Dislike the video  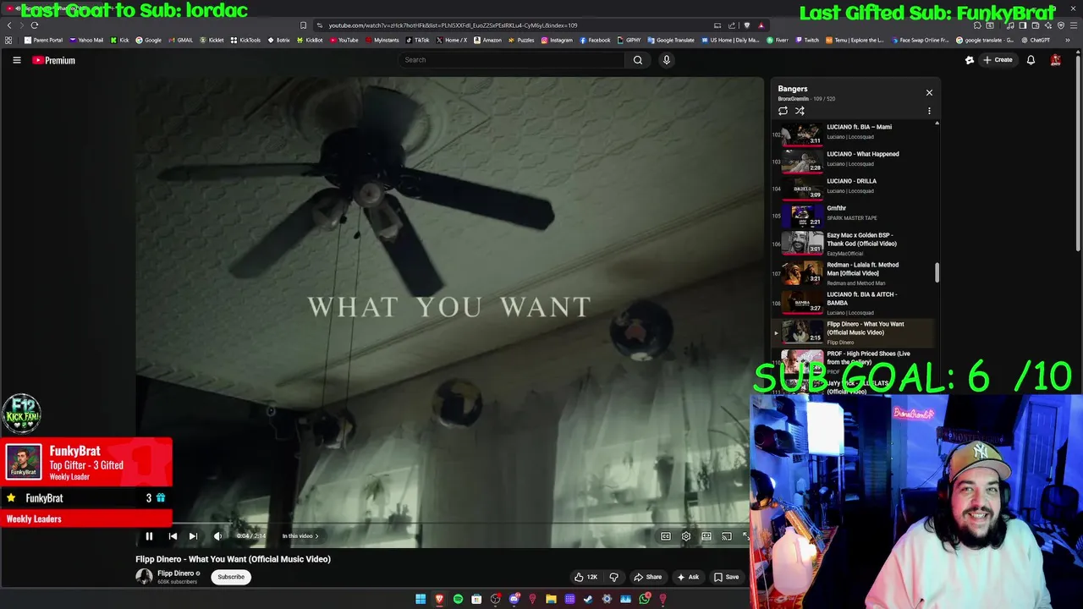click(x=614, y=577)
